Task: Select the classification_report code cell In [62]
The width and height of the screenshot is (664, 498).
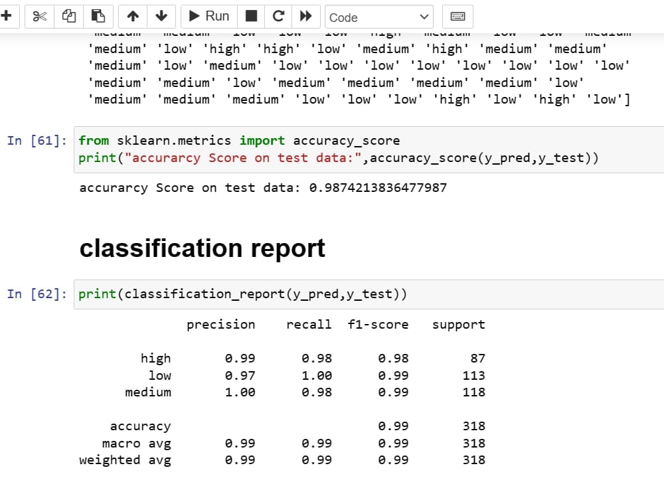Action: click(x=369, y=294)
